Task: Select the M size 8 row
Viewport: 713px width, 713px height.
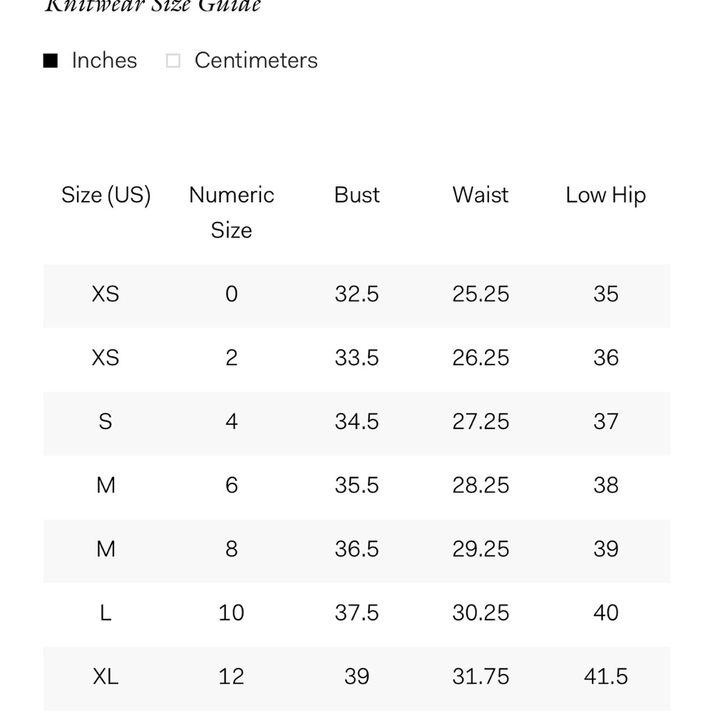Action: pyautogui.click(x=357, y=550)
